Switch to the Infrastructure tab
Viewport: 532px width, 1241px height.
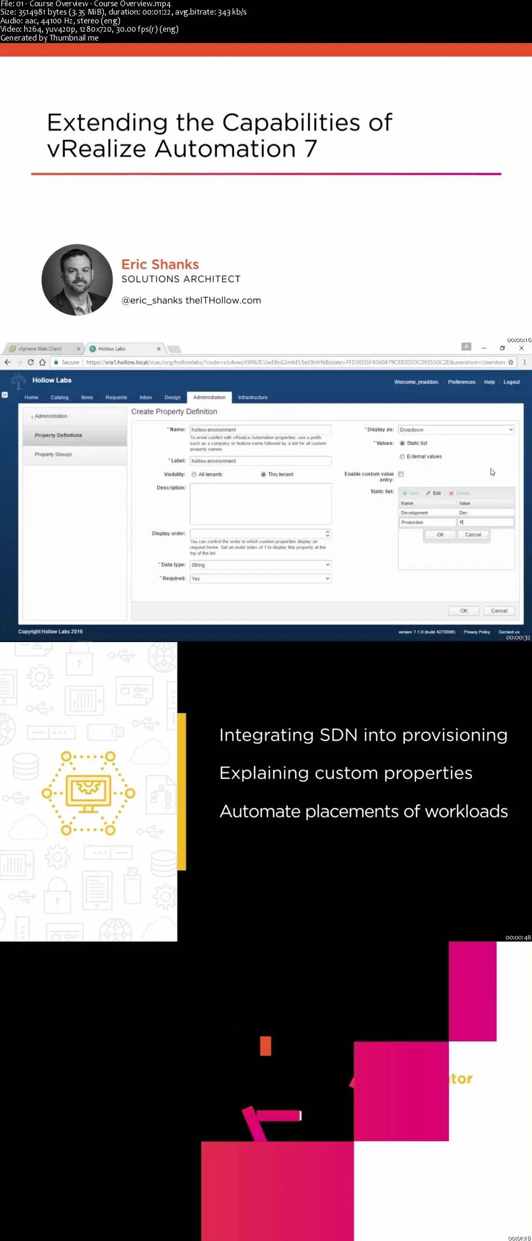click(x=252, y=398)
